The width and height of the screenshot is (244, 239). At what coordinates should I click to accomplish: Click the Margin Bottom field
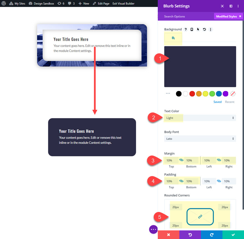pos(191,160)
